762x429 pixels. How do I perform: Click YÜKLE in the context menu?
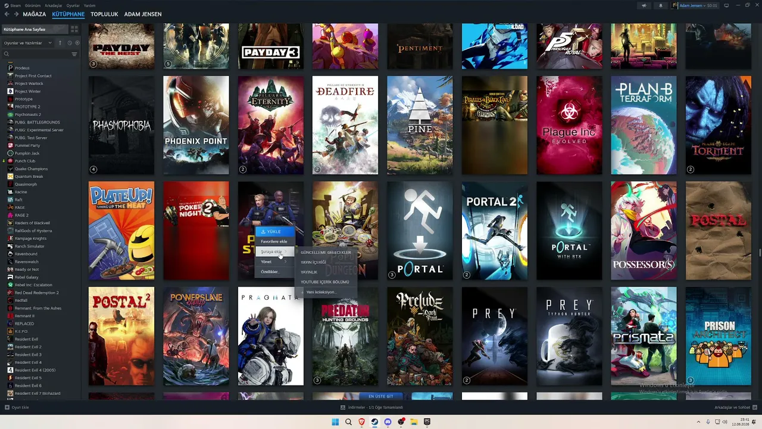click(274, 231)
